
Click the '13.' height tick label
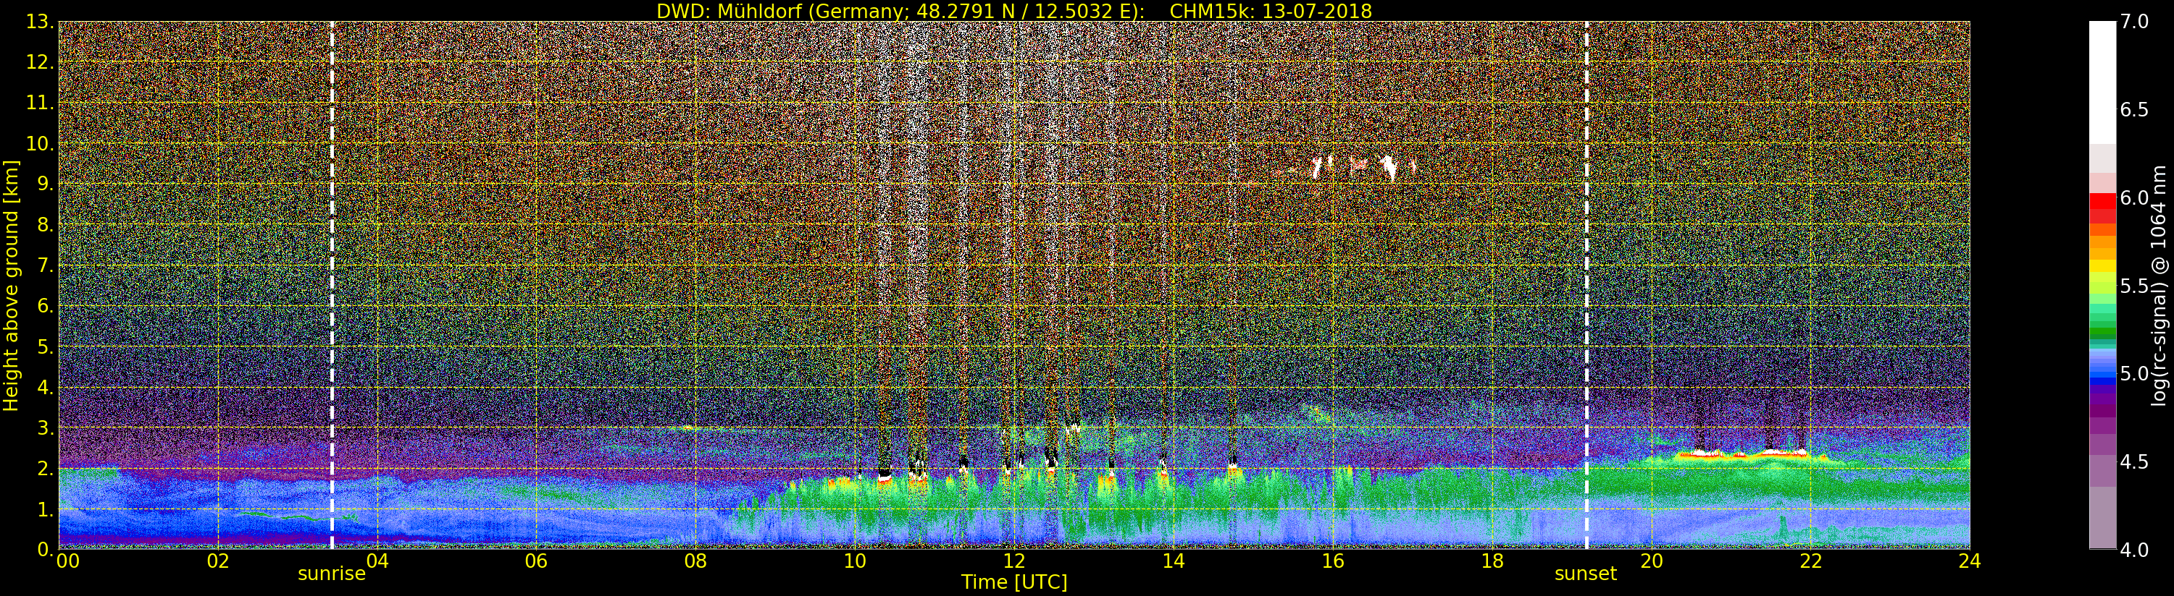point(40,22)
